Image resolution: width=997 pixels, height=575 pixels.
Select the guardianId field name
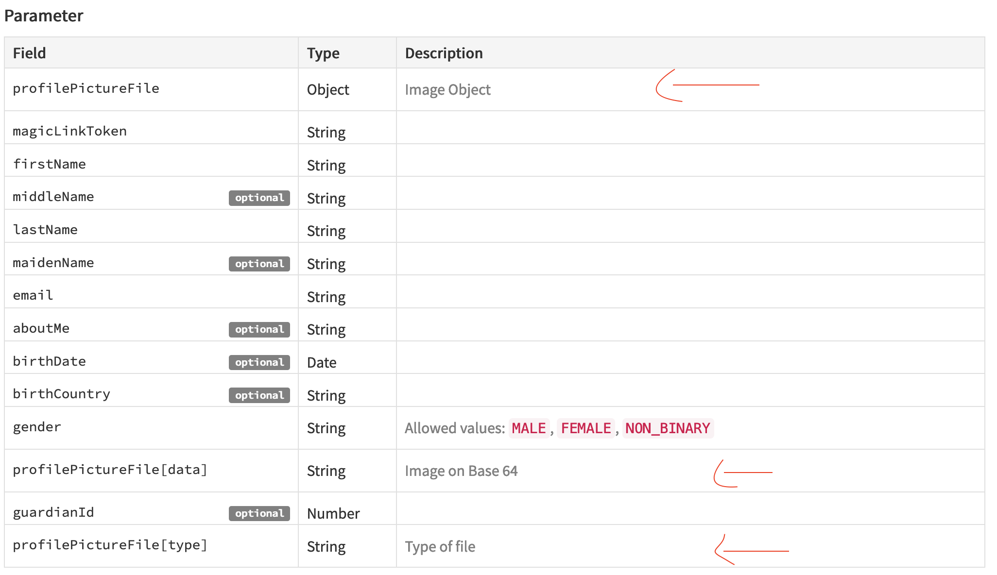coord(53,512)
